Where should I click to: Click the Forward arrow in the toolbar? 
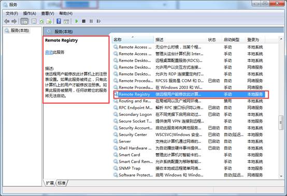coord(14,21)
